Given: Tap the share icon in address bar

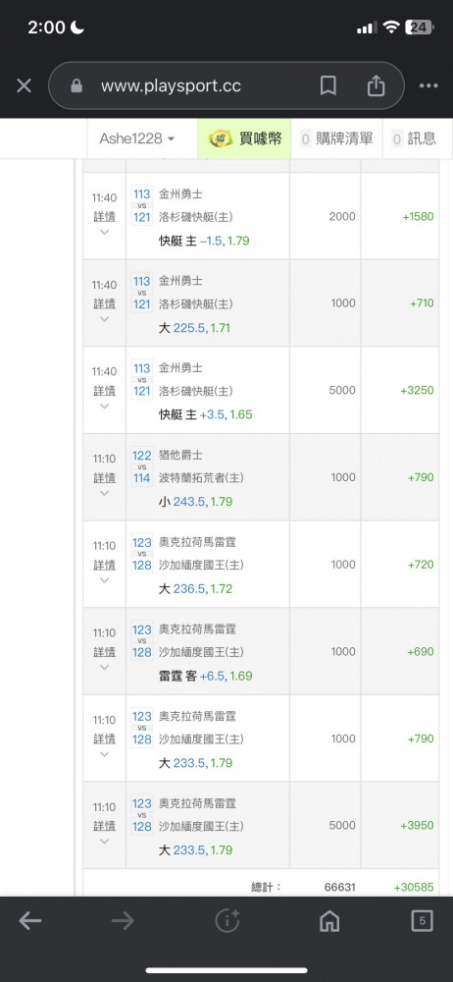Looking at the screenshot, I should pyautogui.click(x=376, y=85).
